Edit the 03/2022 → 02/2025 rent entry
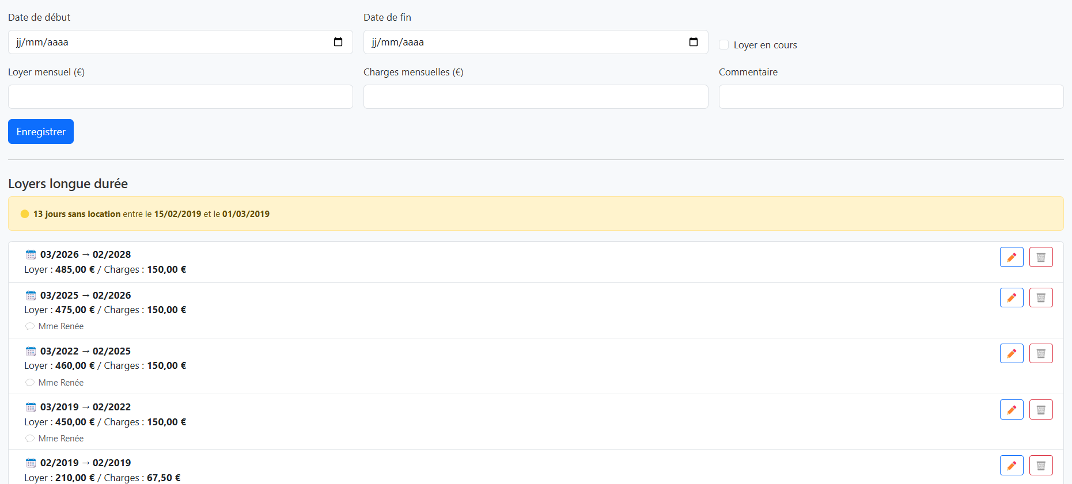 click(x=1011, y=353)
